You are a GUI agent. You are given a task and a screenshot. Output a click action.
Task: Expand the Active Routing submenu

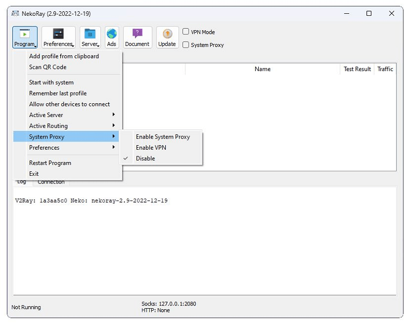click(48, 125)
